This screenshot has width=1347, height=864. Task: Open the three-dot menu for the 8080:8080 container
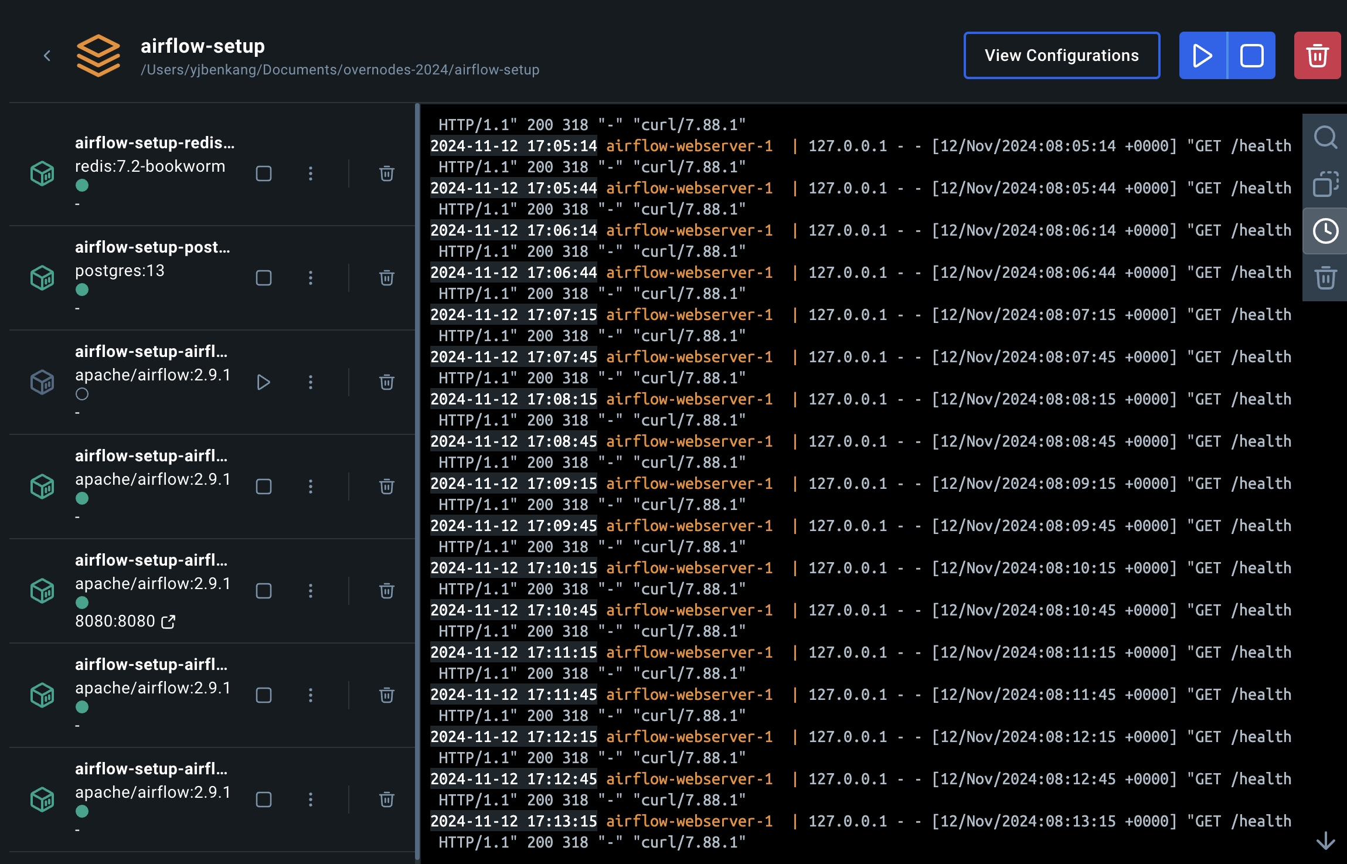[311, 591]
